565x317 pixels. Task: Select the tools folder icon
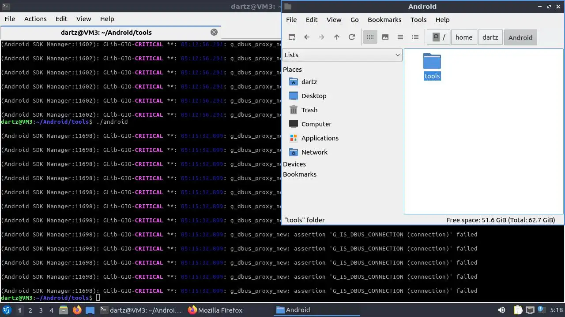point(432,62)
